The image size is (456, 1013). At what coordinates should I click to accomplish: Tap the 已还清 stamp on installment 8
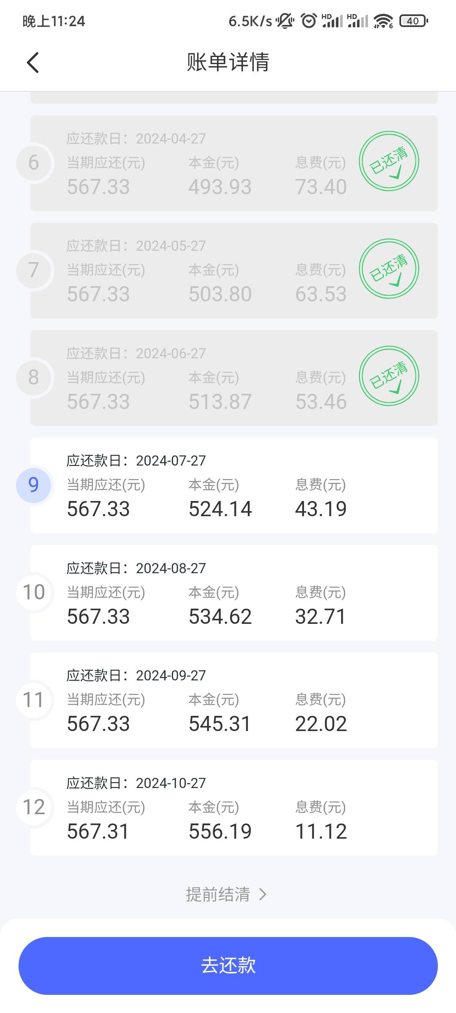(x=389, y=376)
